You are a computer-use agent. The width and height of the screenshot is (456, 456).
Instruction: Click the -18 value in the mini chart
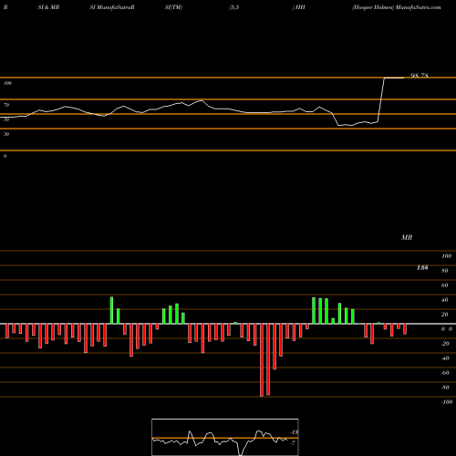(294, 432)
